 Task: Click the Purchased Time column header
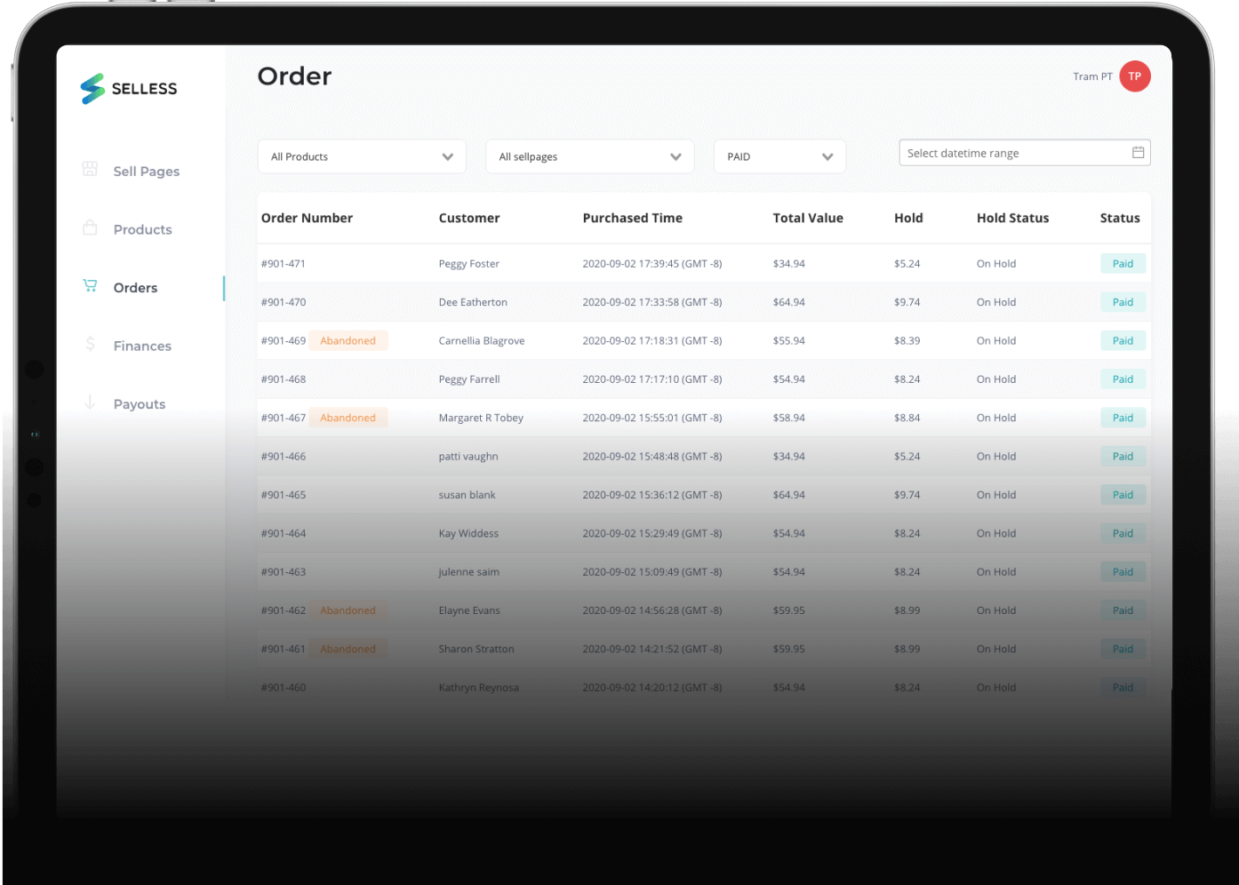point(632,218)
